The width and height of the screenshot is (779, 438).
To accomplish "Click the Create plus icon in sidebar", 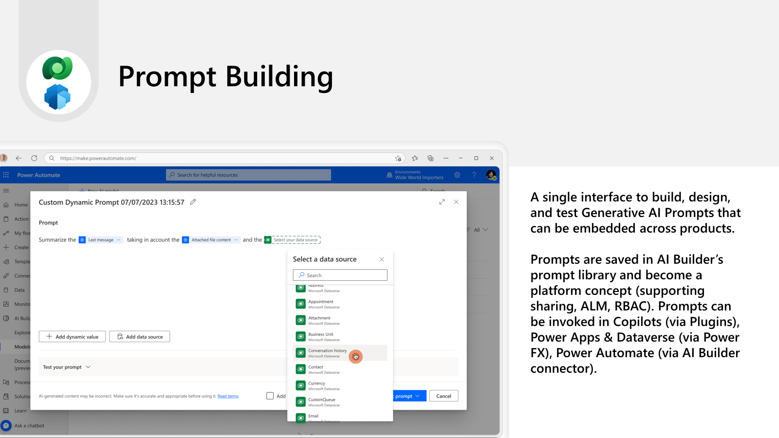I will (6, 247).
